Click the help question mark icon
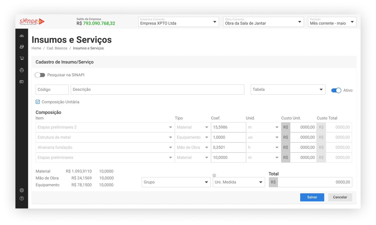This screenshot has width=376, height=225. tap(22, 198)
